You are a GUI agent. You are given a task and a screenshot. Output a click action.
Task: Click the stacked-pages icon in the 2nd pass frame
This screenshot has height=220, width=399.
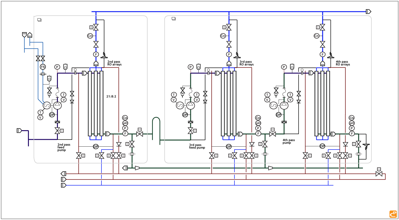tap(40, 20)
